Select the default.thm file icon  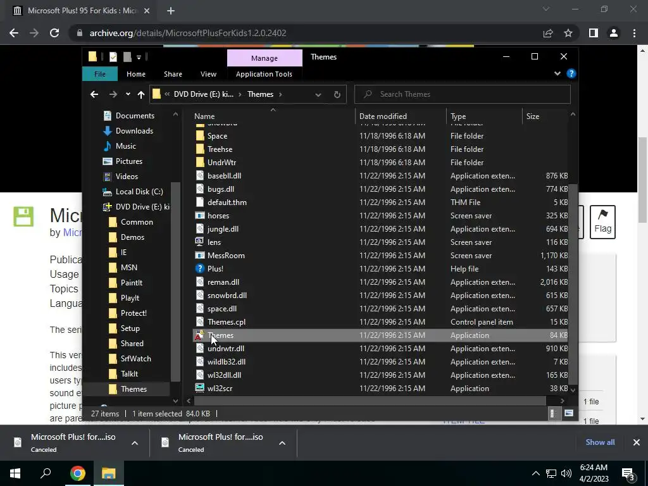click(x=199, y=202)
